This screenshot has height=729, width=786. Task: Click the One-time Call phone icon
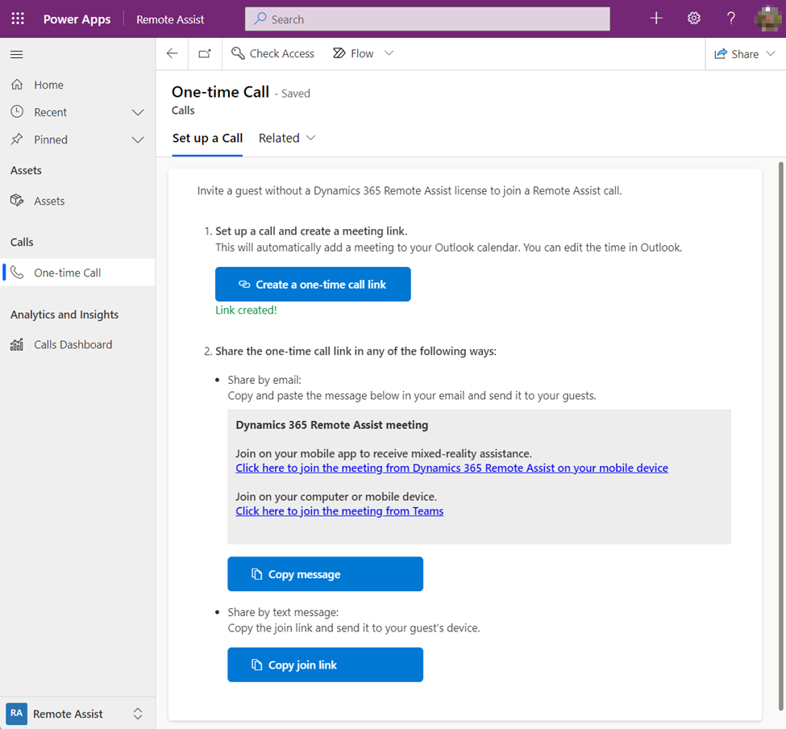click(x=17, y=273)
